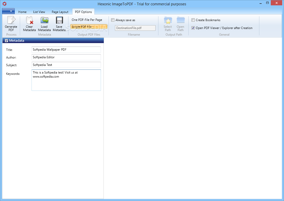Enable Create Bookmarks checkbox
This screenshot has width=284, height=201.
pos(193,20)
